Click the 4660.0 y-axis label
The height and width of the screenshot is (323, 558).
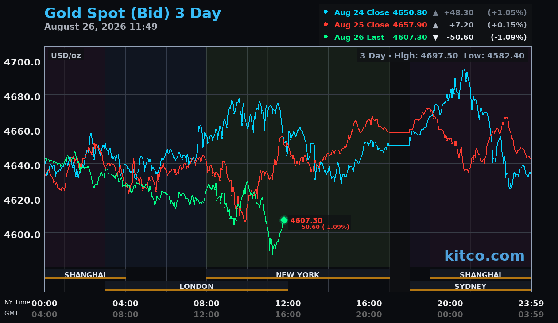(x=22, y=131)
